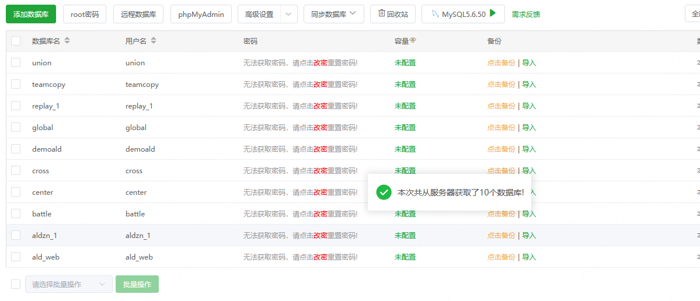
Task: Click the MySQL5.6.50 dolphin logo icon
Action: click(x=435, y=14)
